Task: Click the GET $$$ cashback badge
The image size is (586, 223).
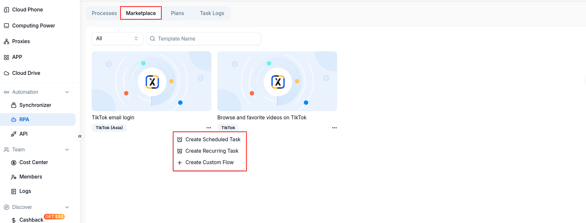Action: tap(54, 217)
